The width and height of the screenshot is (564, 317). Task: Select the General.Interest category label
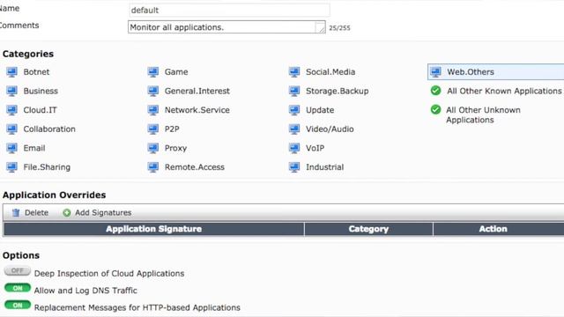pyautogui.click(x=197, y=91)
